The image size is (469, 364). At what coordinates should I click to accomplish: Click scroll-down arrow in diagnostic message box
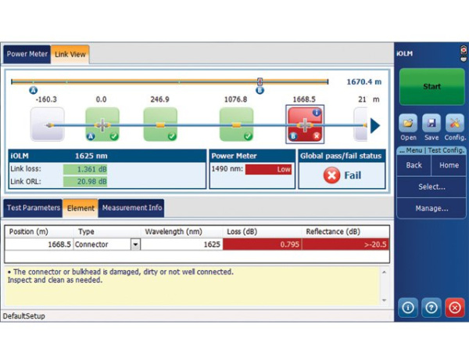coord(383,300)
